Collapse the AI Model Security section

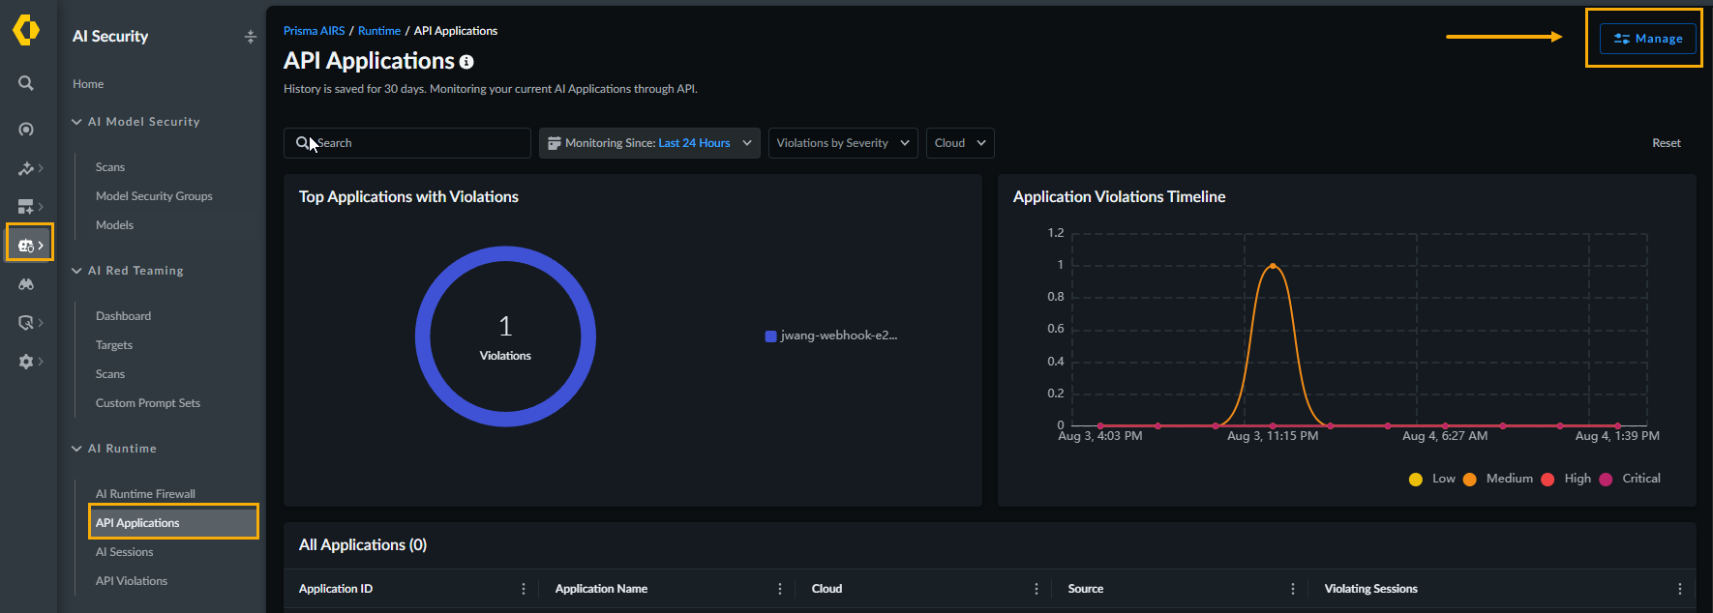tap(76, 122)
